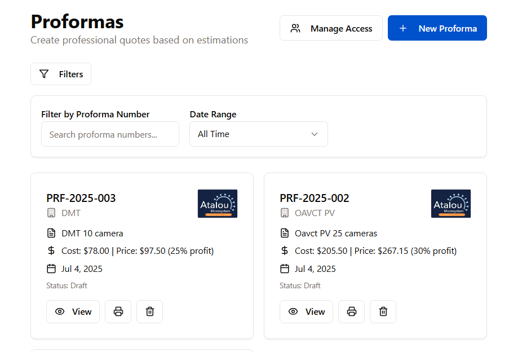Click calendar icon on PRF-2025-003 card
Viewport: 531px width, 352px height.
(x=51, y=269)
